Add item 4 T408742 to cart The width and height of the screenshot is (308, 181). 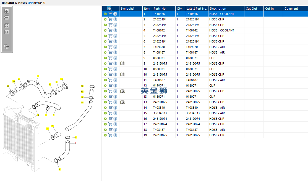pyautogui.click(x=110, y=30)
